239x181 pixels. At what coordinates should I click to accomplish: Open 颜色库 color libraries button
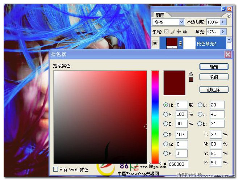click(214, 89)
